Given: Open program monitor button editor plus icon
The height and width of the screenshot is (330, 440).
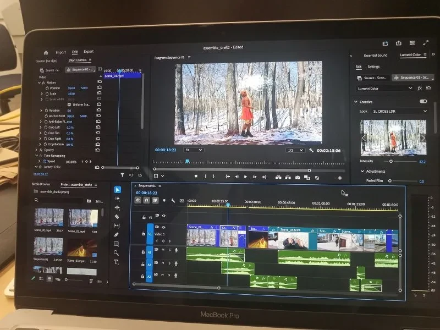Looking at the screenshot, I should tap(340, 178).
